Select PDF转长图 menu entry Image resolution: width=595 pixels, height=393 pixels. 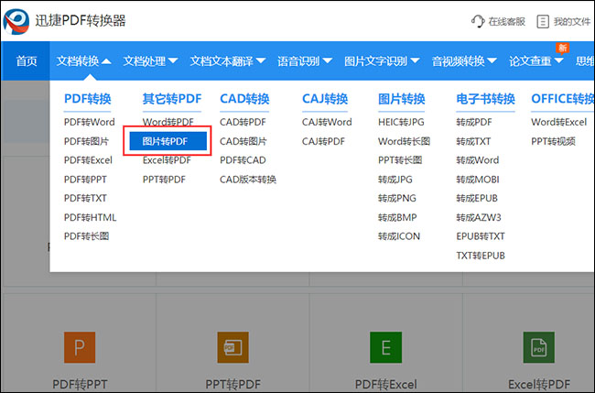(86, 236)
